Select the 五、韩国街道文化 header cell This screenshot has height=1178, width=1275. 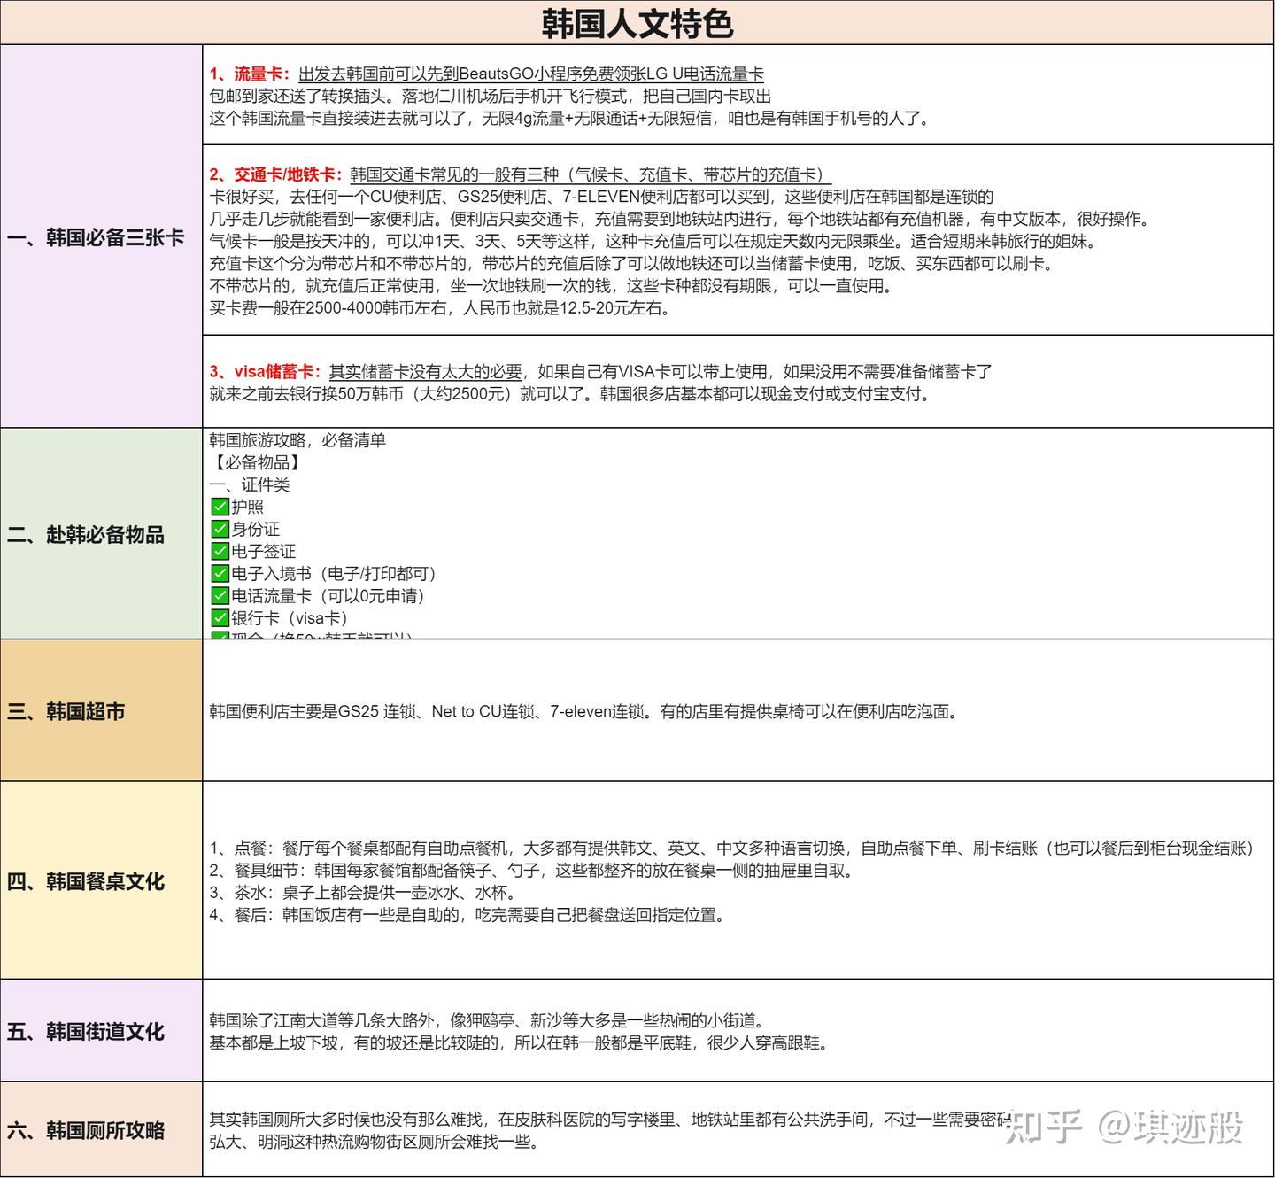click(x=102, y=1031)
